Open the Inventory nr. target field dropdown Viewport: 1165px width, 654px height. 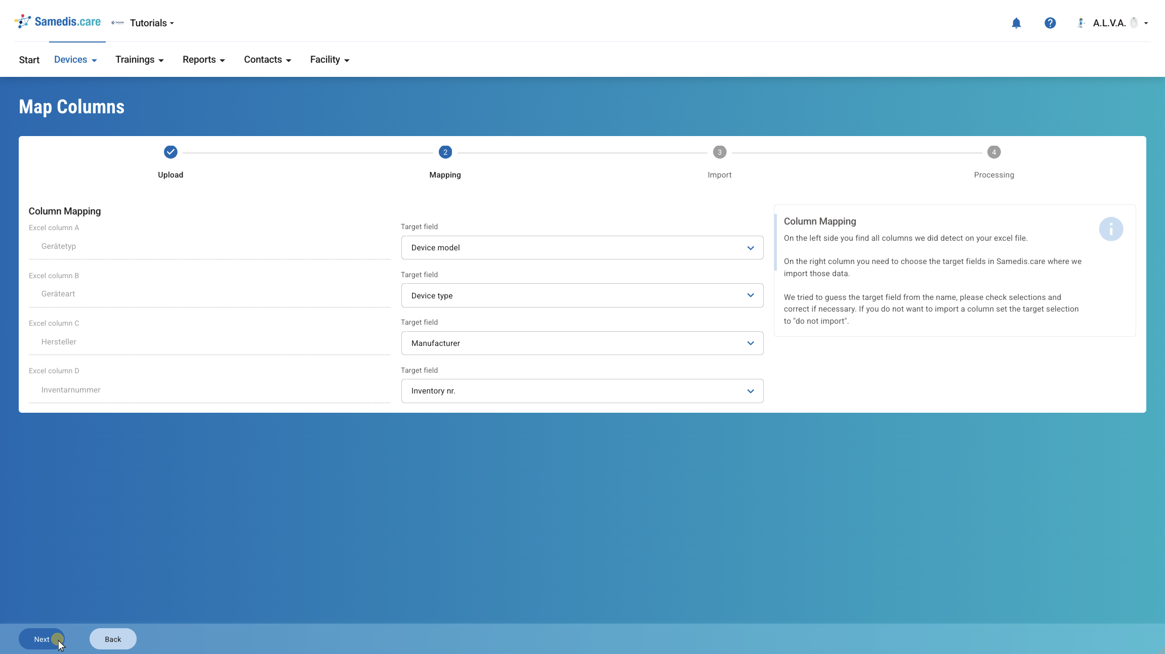click(x=582, y=391)
